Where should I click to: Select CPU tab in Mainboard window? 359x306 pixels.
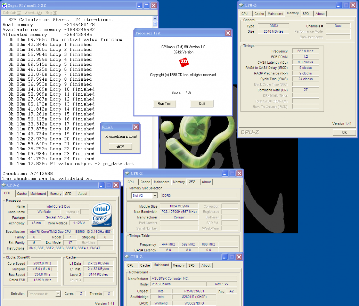(130, 265)
